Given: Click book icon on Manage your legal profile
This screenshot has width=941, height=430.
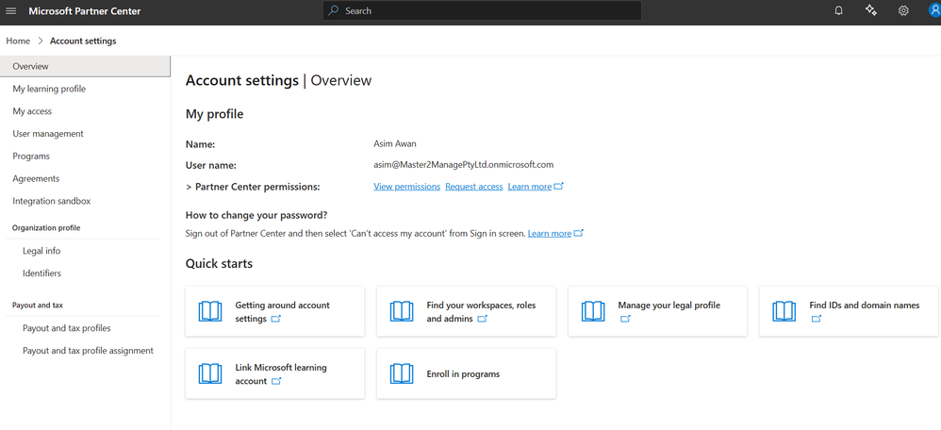Looking at the screenshot, I should pos(593,311).
